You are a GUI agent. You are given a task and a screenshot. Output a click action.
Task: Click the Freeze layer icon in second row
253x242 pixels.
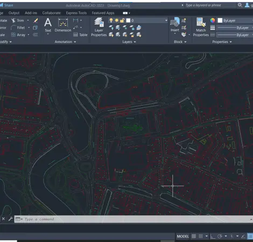tap(125, 27)
